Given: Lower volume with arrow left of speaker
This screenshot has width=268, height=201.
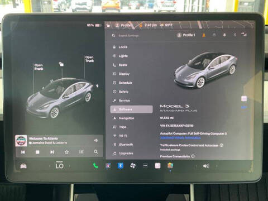Looking at the screenshot, I should 196,166.
